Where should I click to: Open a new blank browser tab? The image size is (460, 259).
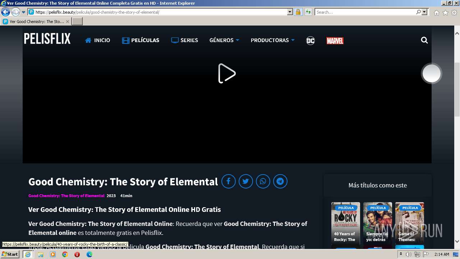coord(77,22)
